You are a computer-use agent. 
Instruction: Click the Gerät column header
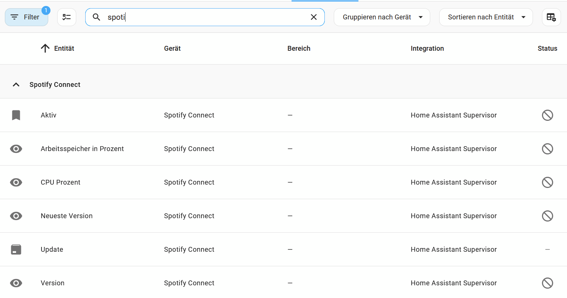172,48
